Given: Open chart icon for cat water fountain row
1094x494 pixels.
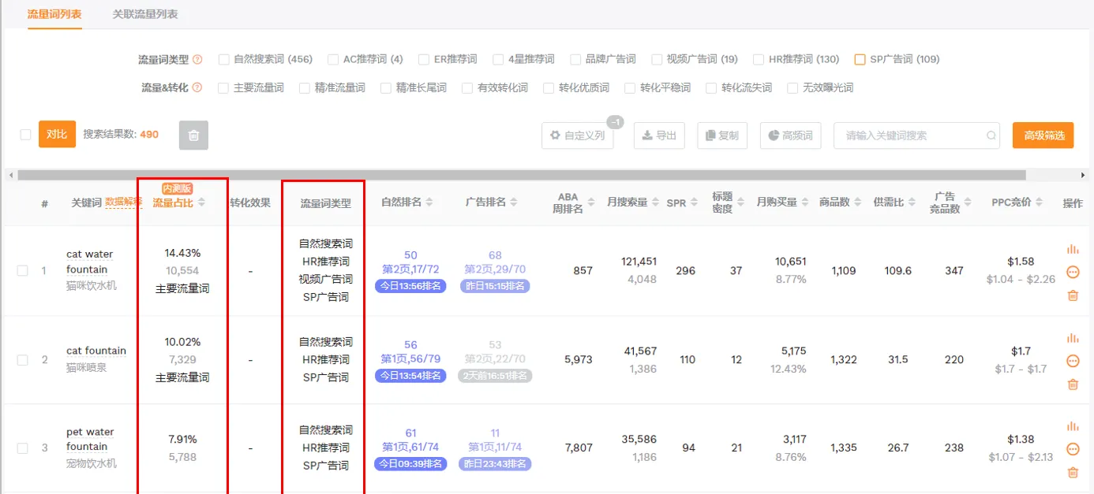Looking at the screenshot, I should pyautogui.click(x=1073, y=250).
